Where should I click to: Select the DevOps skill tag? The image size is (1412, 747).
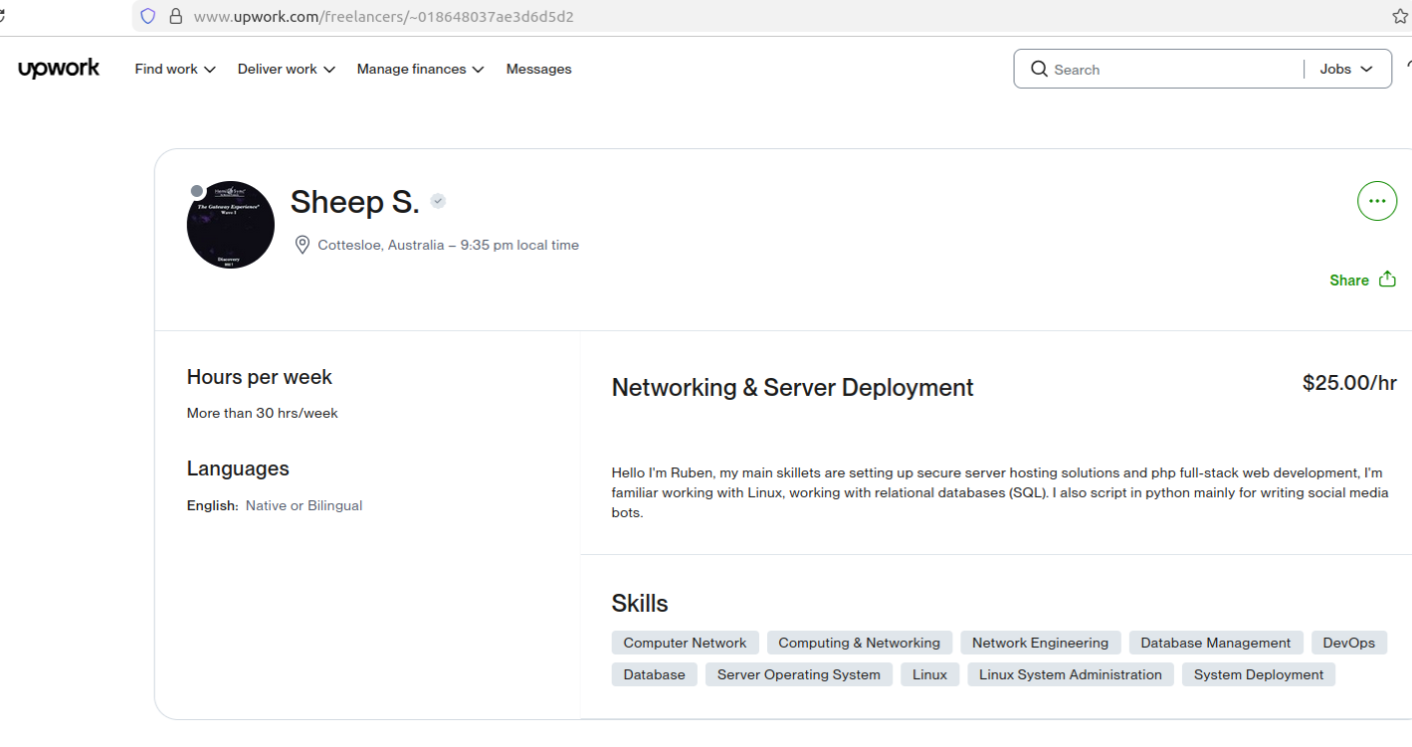click(1349, 643)
